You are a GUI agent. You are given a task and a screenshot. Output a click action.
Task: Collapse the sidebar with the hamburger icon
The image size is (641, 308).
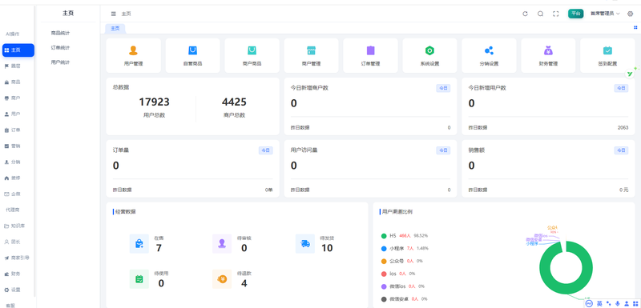coord(114,14)
